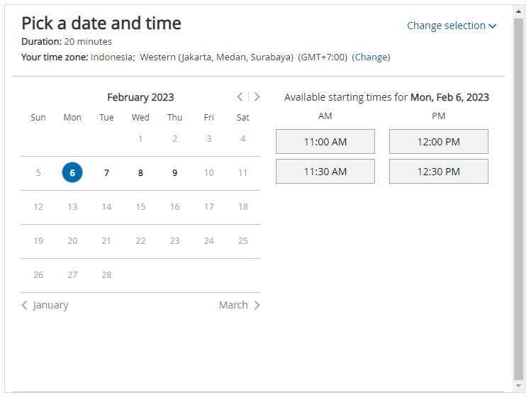Go to previous month using top arrow

pyautogui.click(x=240, y=97)
